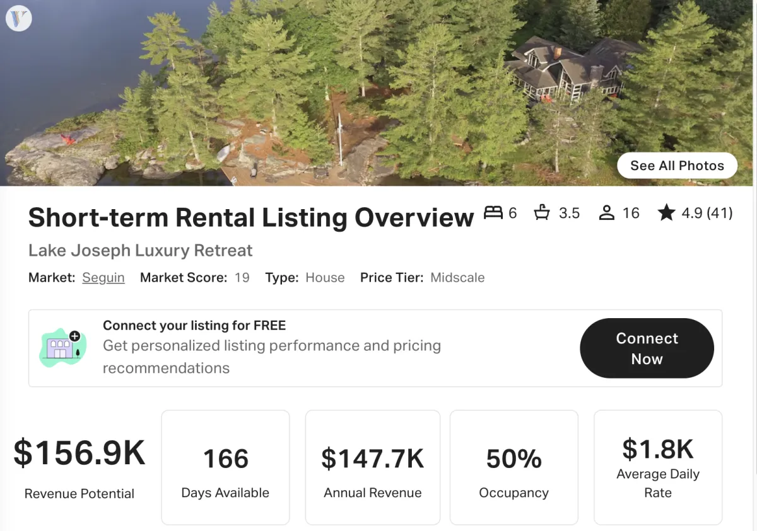Click the listing building illustration icon
The width and height of the screenshot is (757, 531).
pyautogui.click(x=62, y=348)
